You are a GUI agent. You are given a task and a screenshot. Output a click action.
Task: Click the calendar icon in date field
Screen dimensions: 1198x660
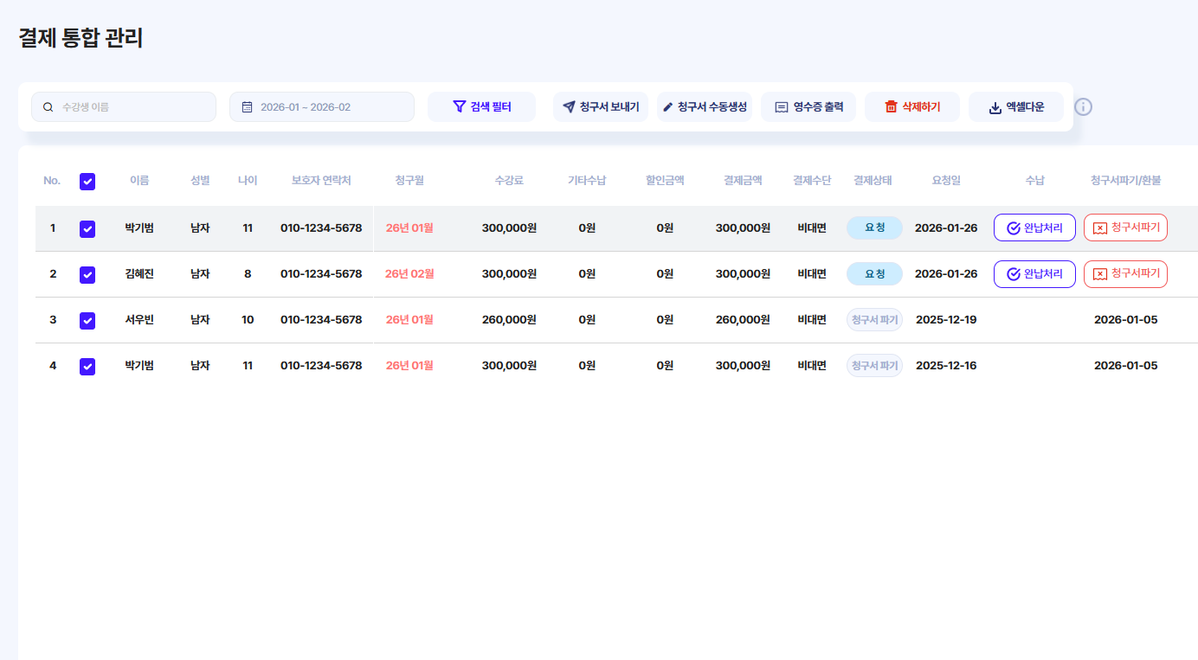point(247,107)
